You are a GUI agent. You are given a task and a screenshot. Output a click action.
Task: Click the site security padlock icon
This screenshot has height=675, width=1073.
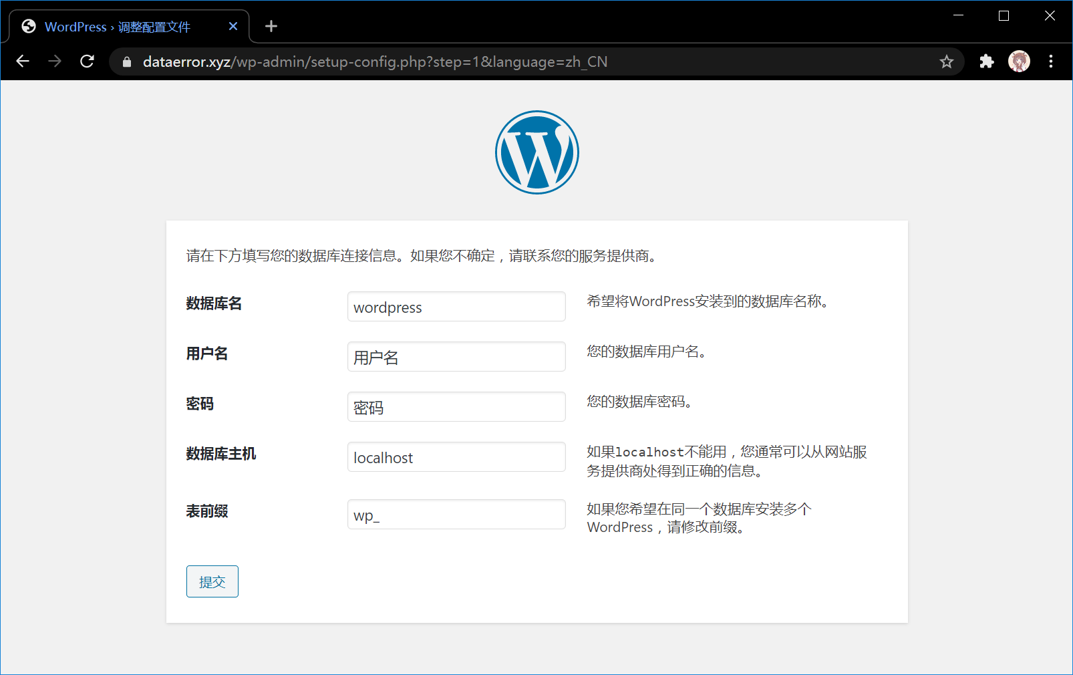pyautogui.click(x=127, y=62)
